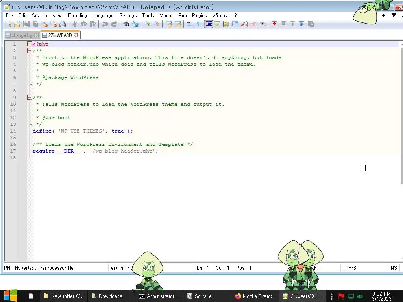Open the Document List icon
403x302 pixels.
(235, 24)
